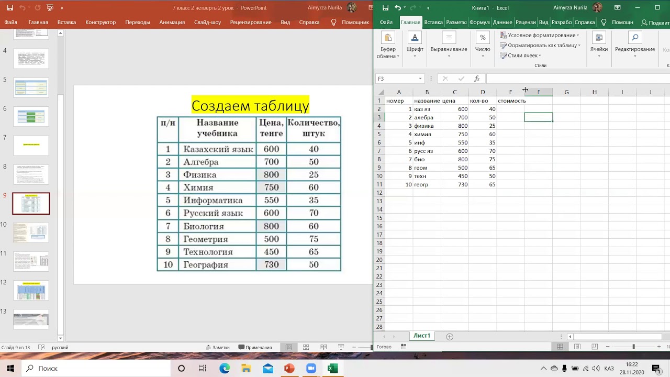This screenshot has width=670, height=377.
Task: Select row 5 header in Excel
Action: coord(379,134)
